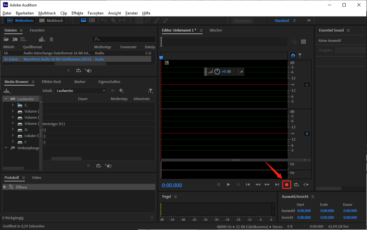Collapse the Laufwerke tree
Image resolution: width=367 pixels, height=230 pixels.
click(x=5, y=99)
